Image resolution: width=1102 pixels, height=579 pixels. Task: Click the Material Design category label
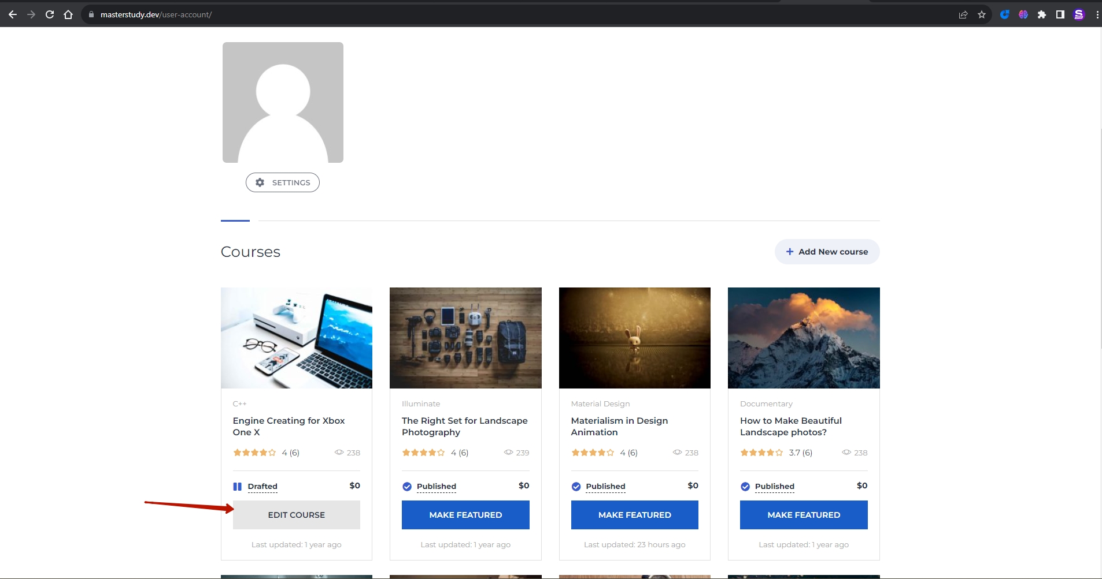click(600, 404)
